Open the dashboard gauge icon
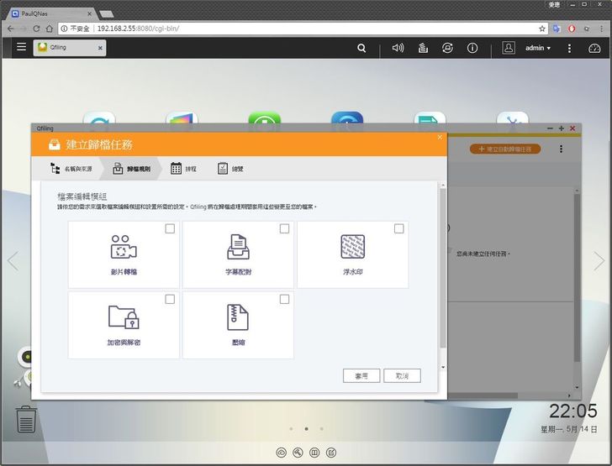Image resolution: width=612 pixels, height=466 pixels. [595, 48]
